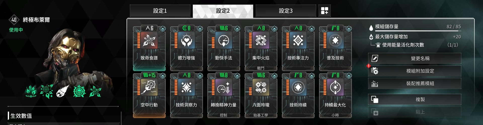This screenshot has width=483, height=125.
Task: Click the 複製 copy button
Action: 415,99
